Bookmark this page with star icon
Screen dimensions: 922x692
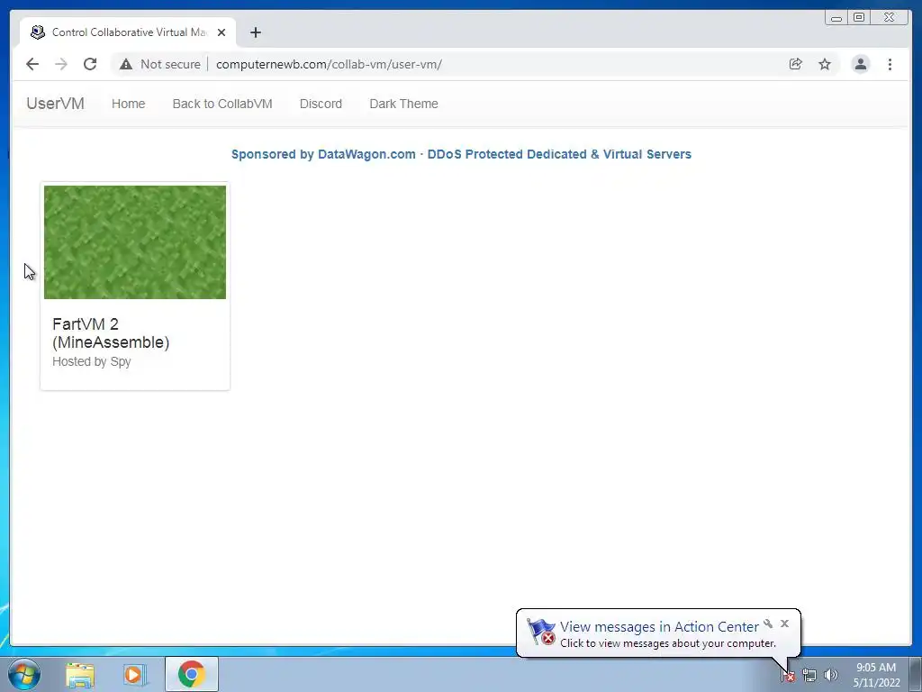[x=825, y=64]
